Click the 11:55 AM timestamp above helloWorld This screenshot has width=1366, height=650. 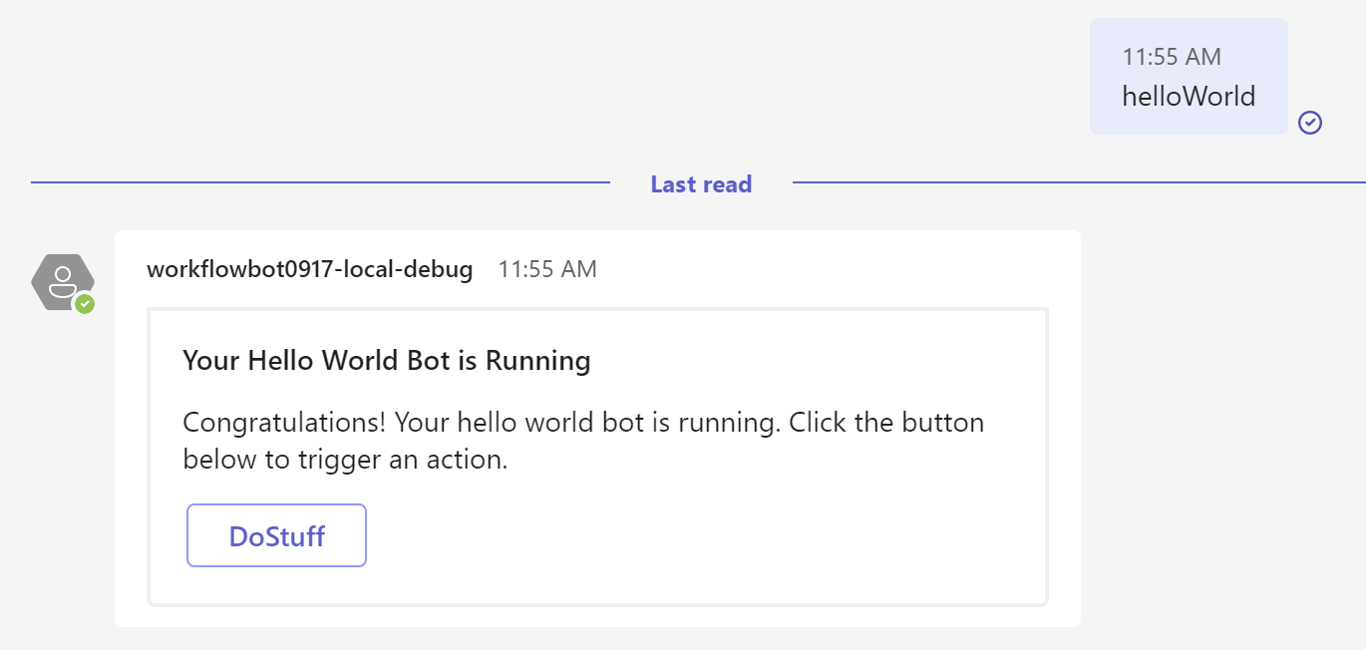point(1172,57)
